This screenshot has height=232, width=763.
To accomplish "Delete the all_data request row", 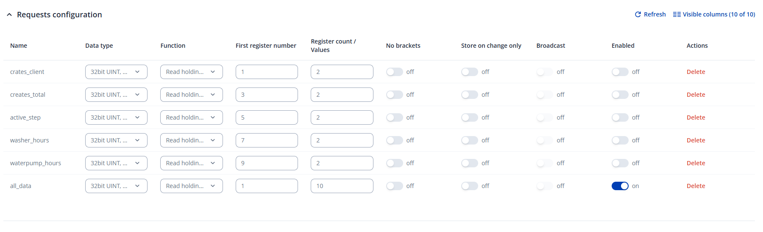I will click(x=696, y=186).
